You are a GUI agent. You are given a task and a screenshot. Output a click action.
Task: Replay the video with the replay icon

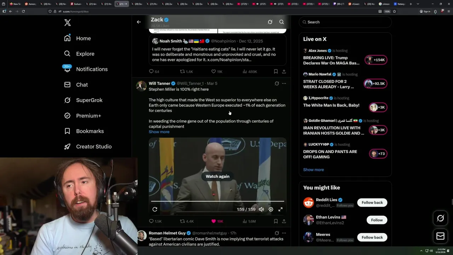155,209
